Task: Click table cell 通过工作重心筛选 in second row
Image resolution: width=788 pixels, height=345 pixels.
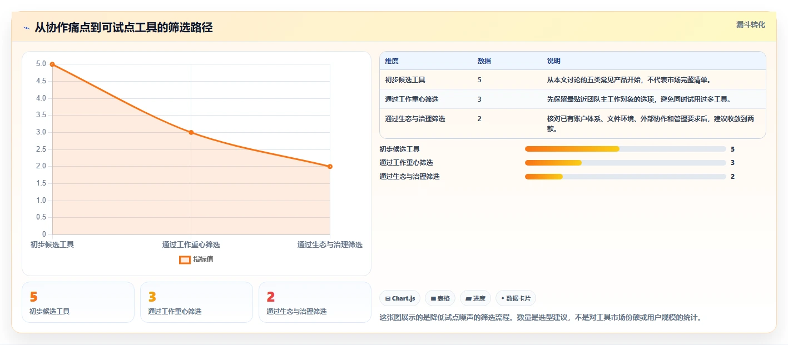Action: (x=412, y=99)
